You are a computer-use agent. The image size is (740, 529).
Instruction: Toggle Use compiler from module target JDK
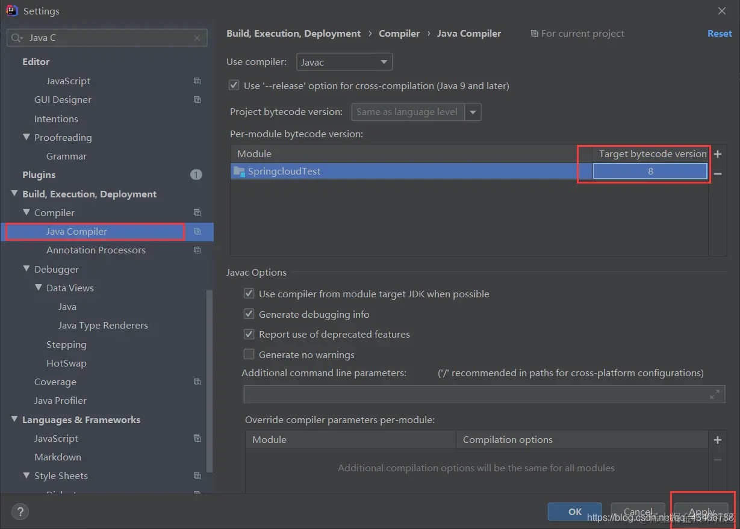[249, 294]
